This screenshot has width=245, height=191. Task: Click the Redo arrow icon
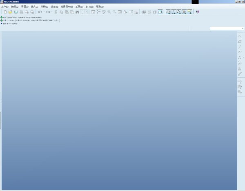coord(48,12)
